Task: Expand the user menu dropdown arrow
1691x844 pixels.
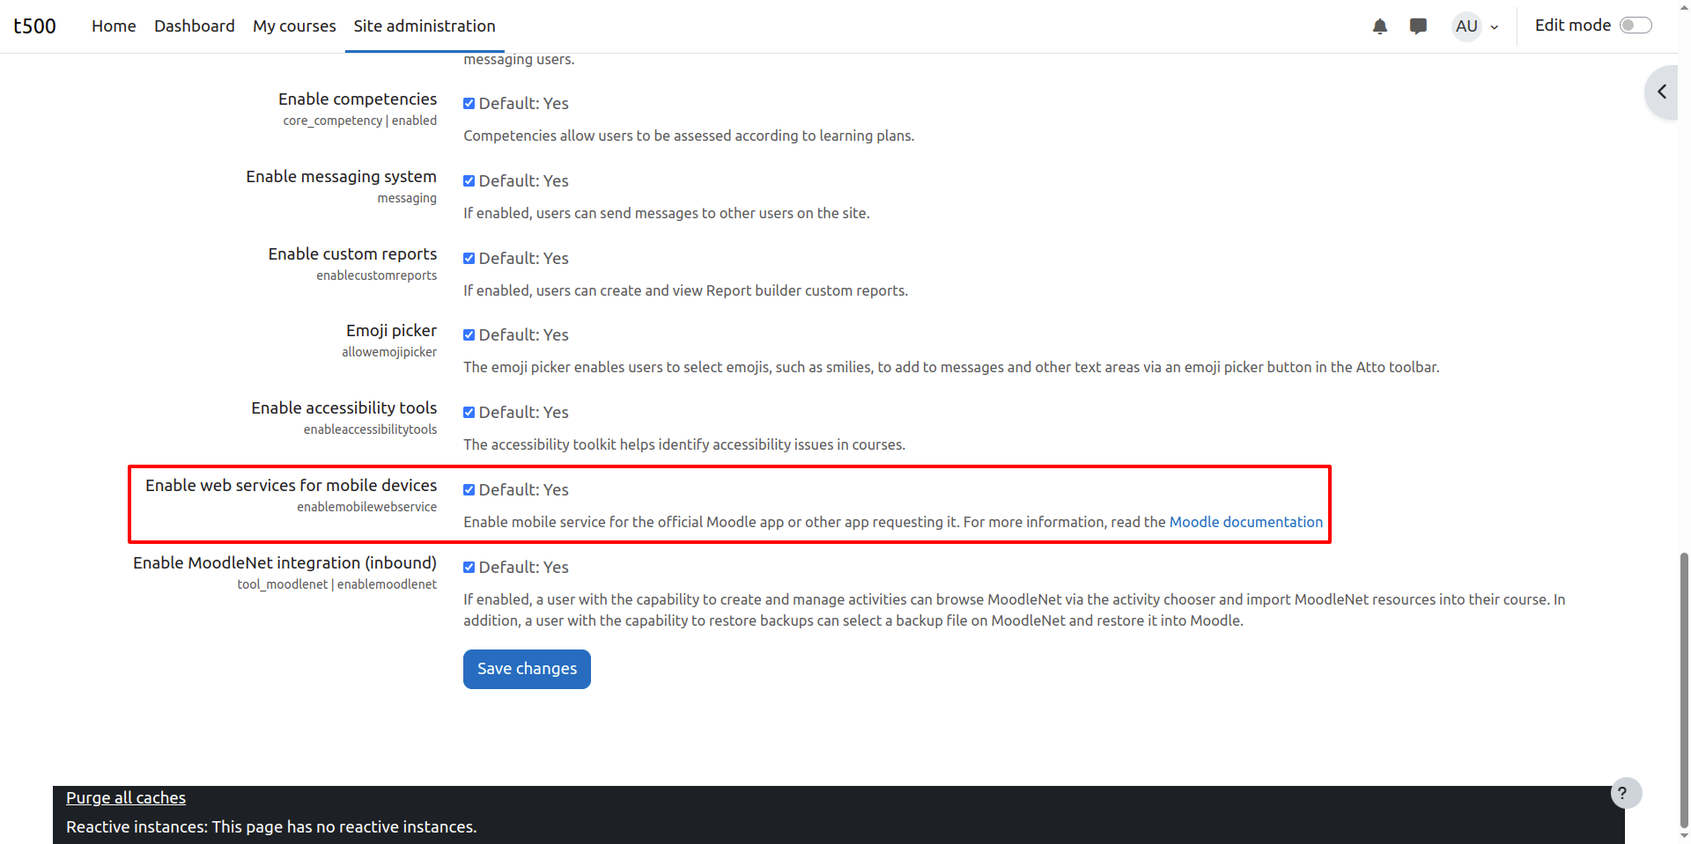Action: click(1495, 27)
